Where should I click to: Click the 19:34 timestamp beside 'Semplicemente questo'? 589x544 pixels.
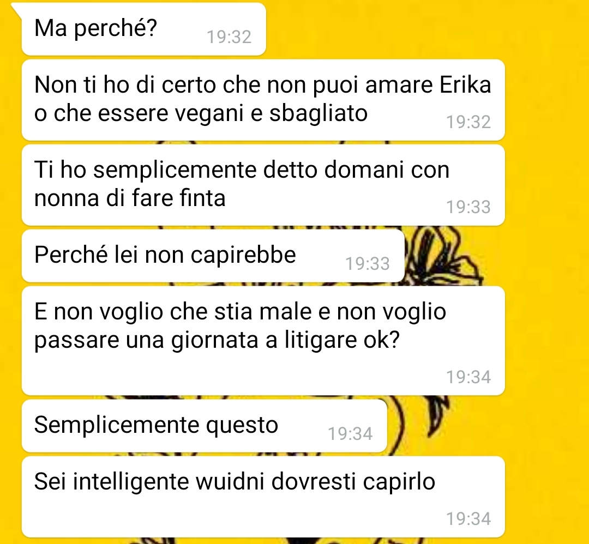[x=351, y=434]
